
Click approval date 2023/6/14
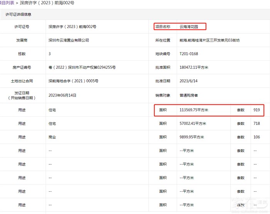click(188, 81)
